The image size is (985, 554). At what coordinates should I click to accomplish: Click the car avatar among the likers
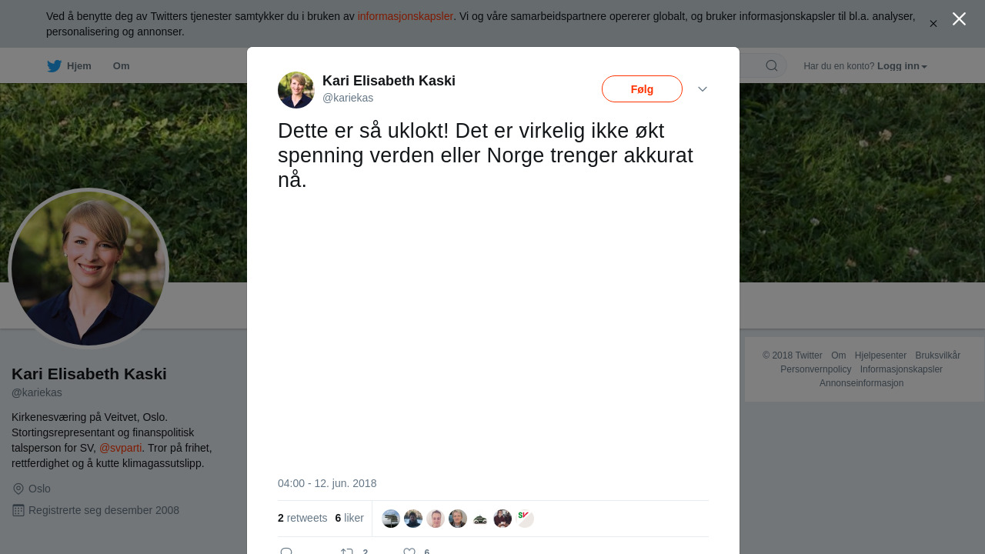pos(480,519)
